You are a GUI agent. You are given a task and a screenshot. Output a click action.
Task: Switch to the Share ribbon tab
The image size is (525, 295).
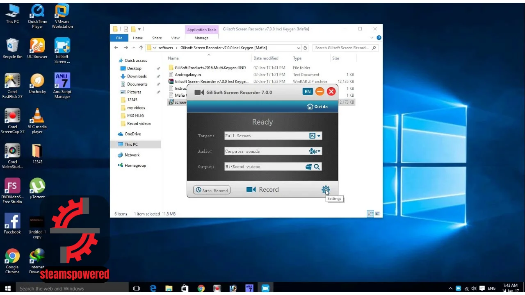click(157, 38)
